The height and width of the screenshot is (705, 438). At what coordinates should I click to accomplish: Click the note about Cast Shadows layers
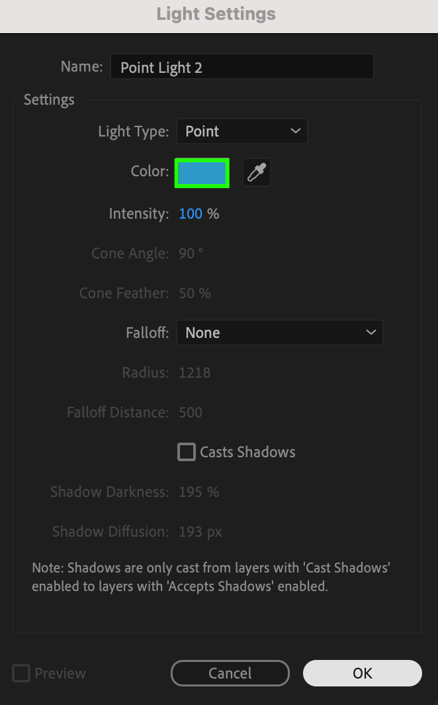tap(216, 577)
